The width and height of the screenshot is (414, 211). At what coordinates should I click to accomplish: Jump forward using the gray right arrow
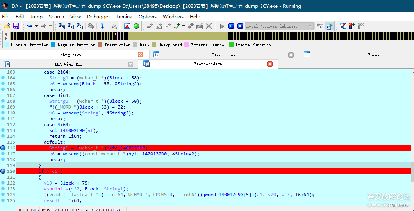[x=43, y=26]
